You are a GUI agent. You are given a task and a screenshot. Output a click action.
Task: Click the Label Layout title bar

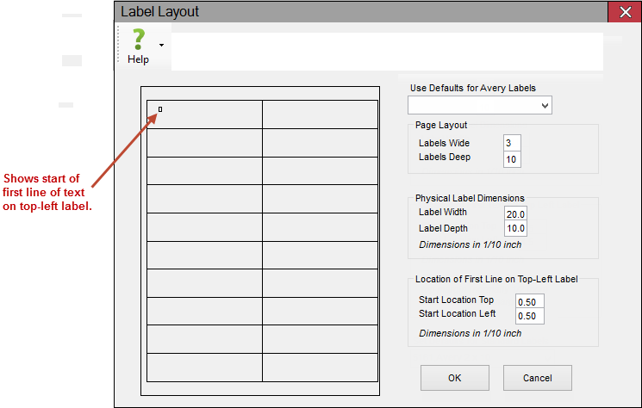[x=345, y=12]
